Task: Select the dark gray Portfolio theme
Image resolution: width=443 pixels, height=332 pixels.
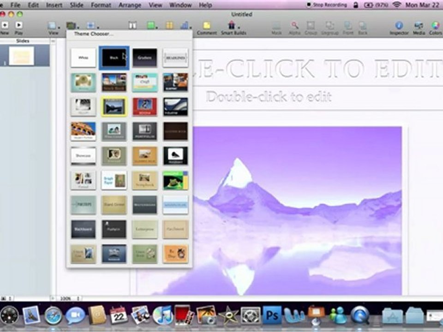Action: pyautogui.click(x=144, y=131)
